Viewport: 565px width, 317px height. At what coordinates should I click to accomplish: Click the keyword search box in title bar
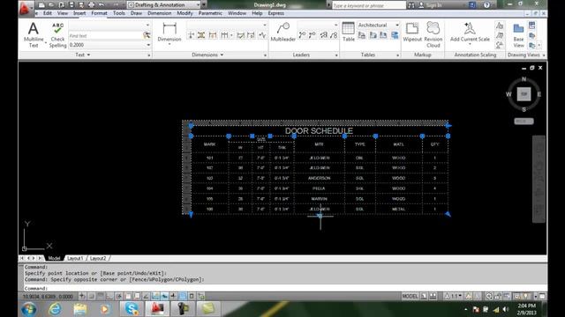[x=368, y=5]
